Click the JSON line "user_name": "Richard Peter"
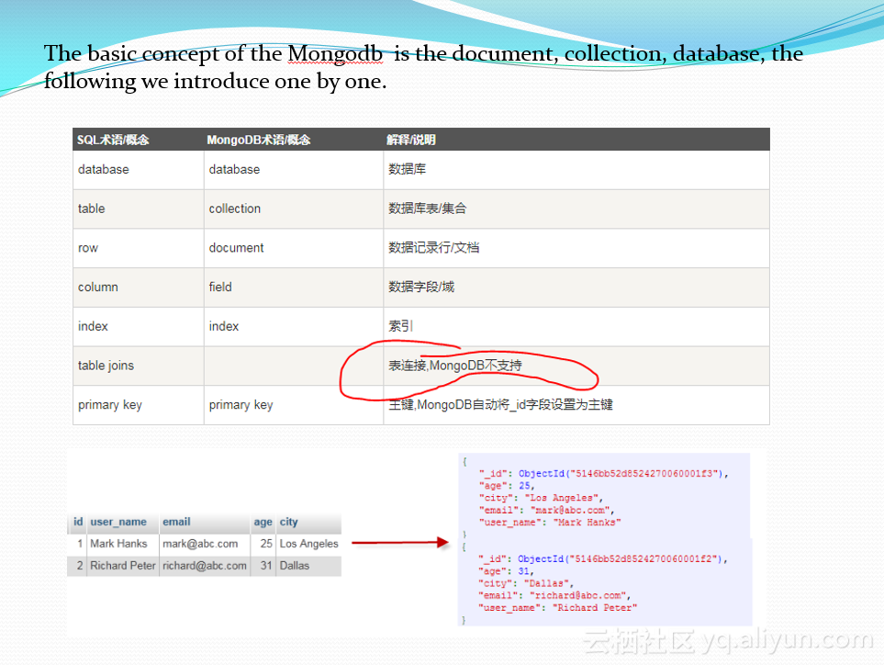884x665 pixels. [x=557, y=608]
